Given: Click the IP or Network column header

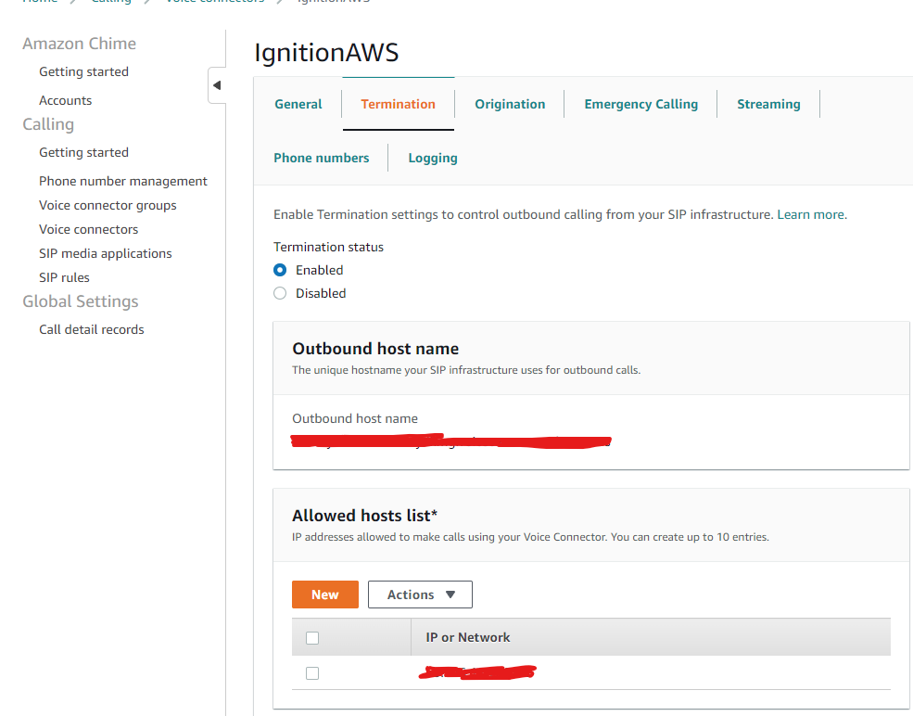Looking at the screenshot, I should [467, 637].
